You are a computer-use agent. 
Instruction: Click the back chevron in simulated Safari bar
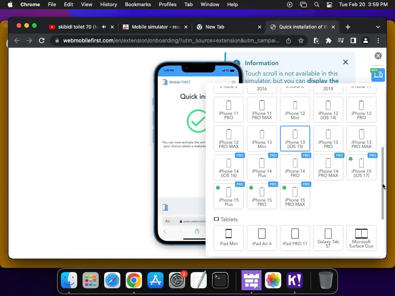tap(165, 232)
